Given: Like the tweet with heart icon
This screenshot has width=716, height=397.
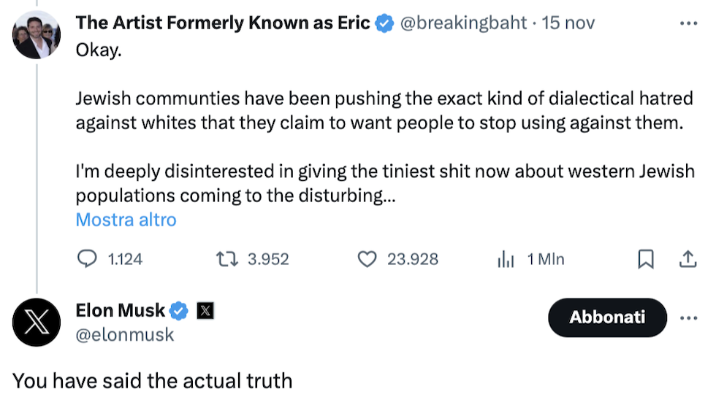Looking at the screenshot, I should pyautogui.click(x=368, y=259).
